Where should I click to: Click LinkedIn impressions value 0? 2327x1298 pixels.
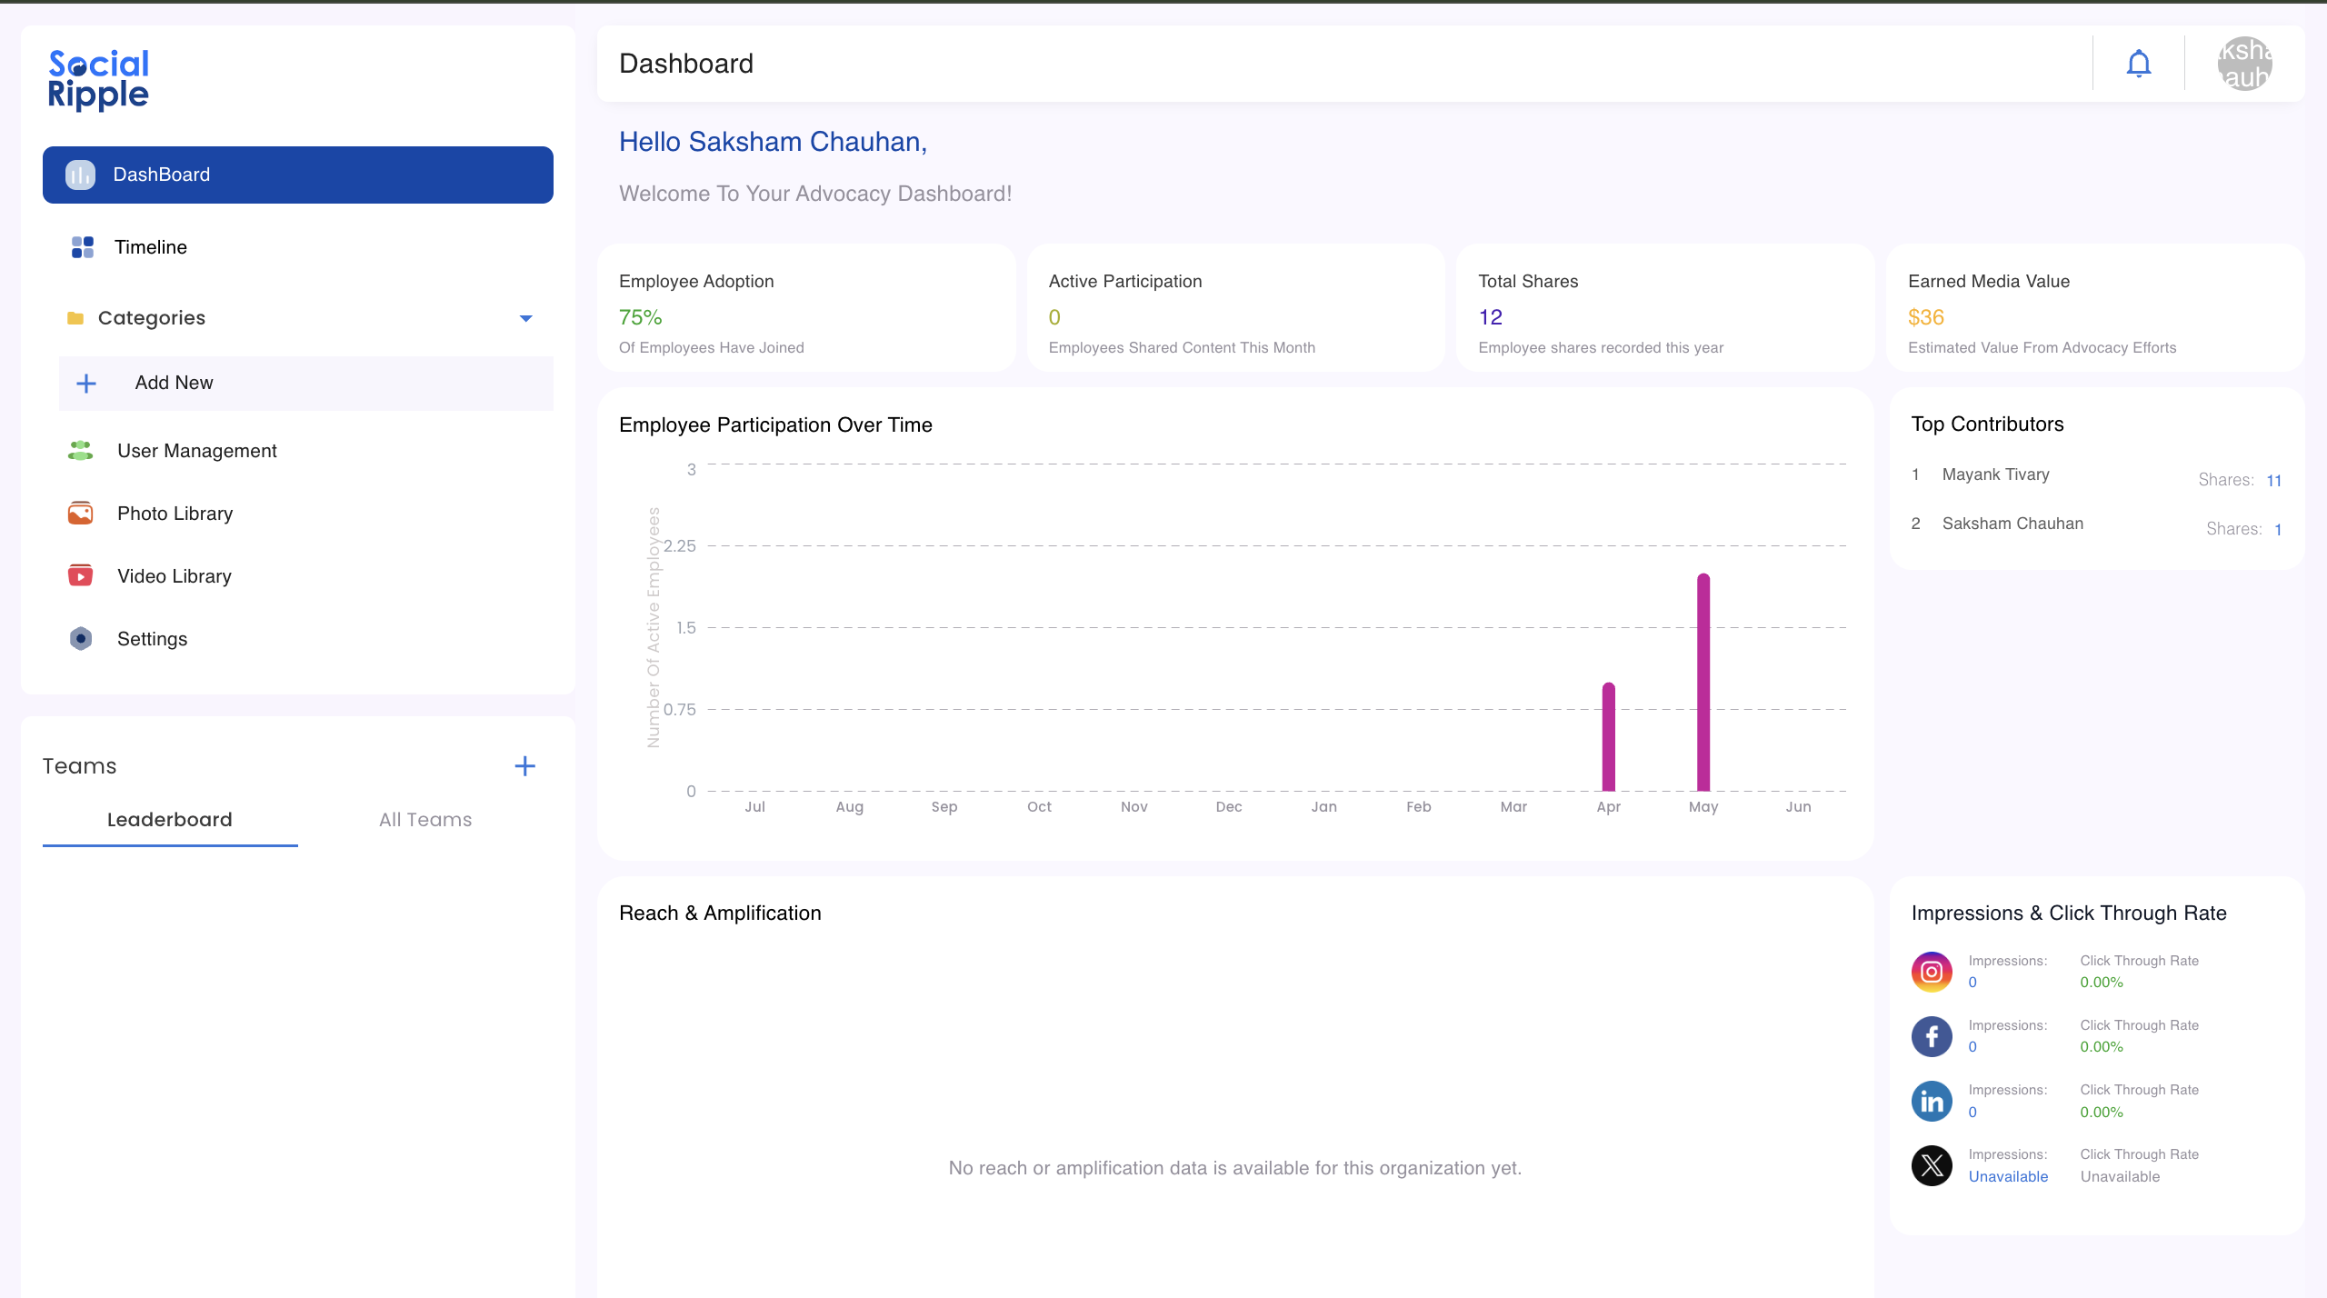(1972, 1112)
